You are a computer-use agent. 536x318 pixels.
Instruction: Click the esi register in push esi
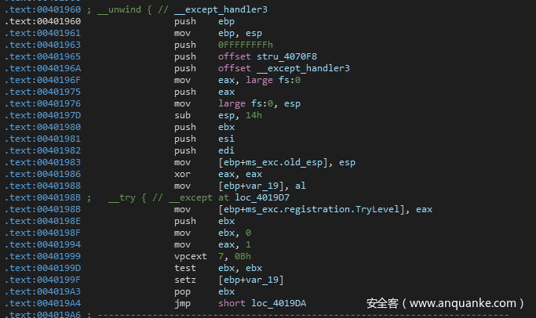(x=228, y=139)
